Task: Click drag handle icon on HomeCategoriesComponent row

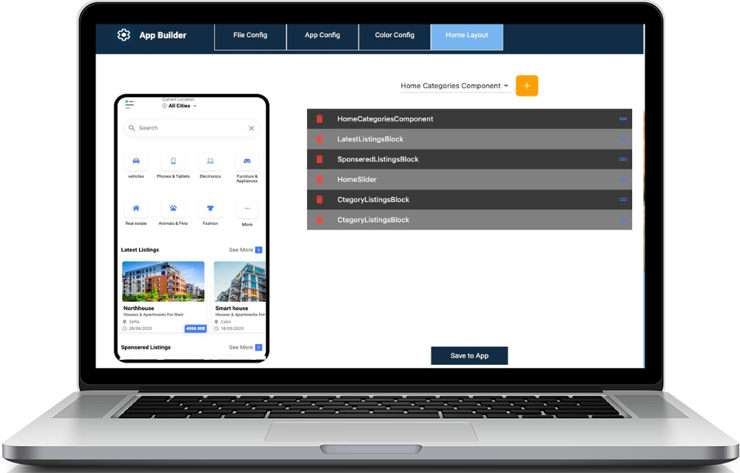Action: click(x=623, y=119)
